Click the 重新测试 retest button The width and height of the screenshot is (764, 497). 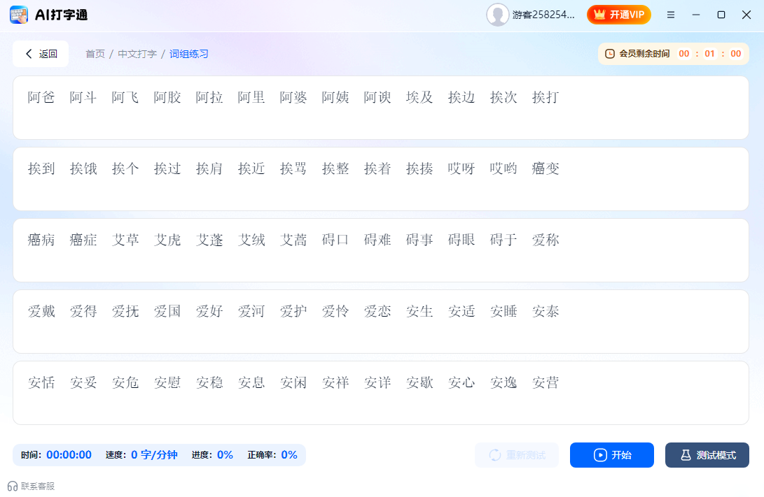pos(517,455)
